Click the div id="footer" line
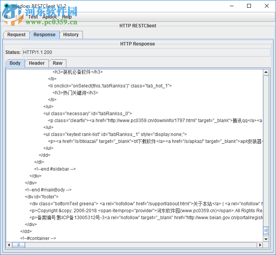276x255 pixels. tap(42, 197)
